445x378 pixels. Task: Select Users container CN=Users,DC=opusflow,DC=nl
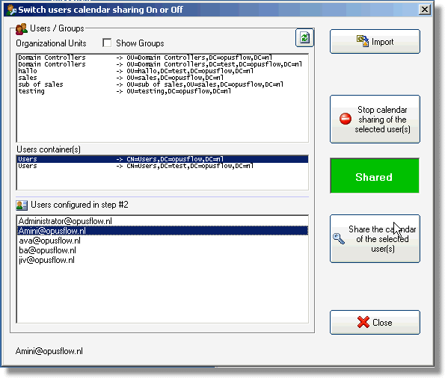162,159
